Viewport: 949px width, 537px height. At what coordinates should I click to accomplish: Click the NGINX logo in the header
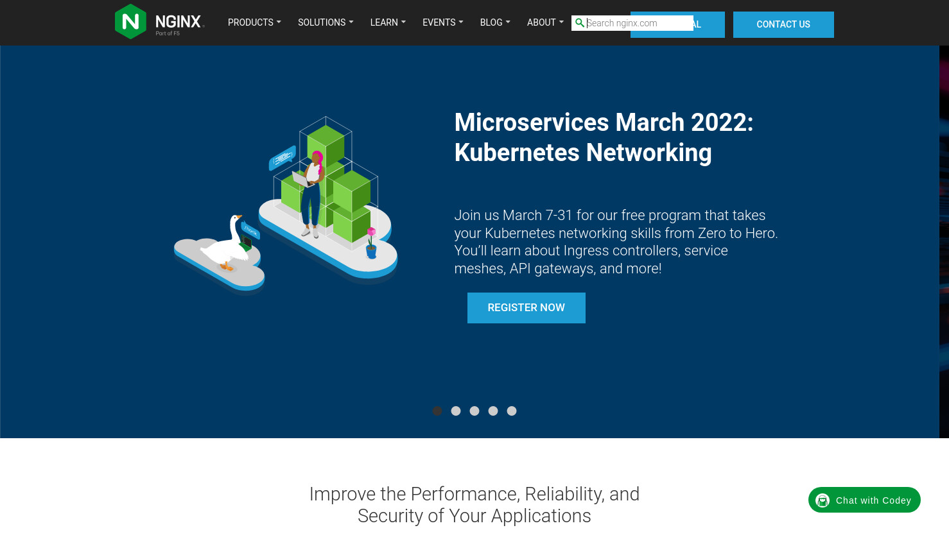[x=159, y=22]
